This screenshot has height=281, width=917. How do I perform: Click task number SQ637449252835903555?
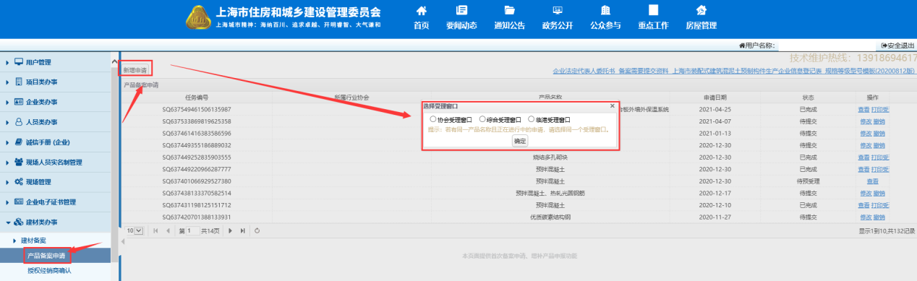[197, 157]
